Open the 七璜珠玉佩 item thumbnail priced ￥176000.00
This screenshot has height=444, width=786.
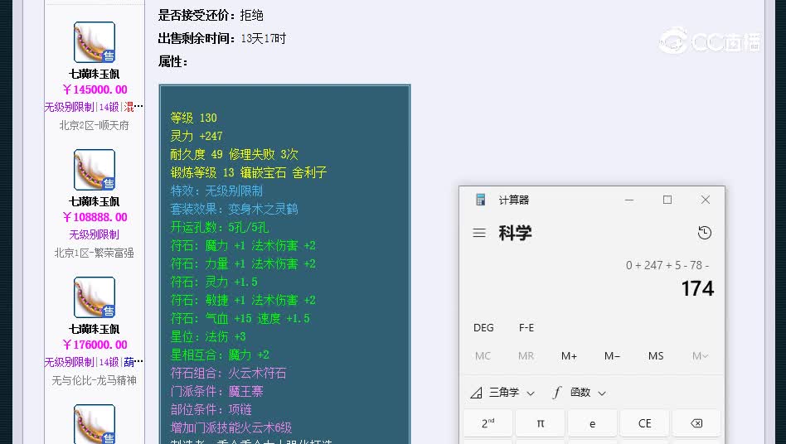pyautogui.click(x=95, y=297)
